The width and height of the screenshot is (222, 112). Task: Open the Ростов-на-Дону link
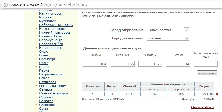pos(53,86)
